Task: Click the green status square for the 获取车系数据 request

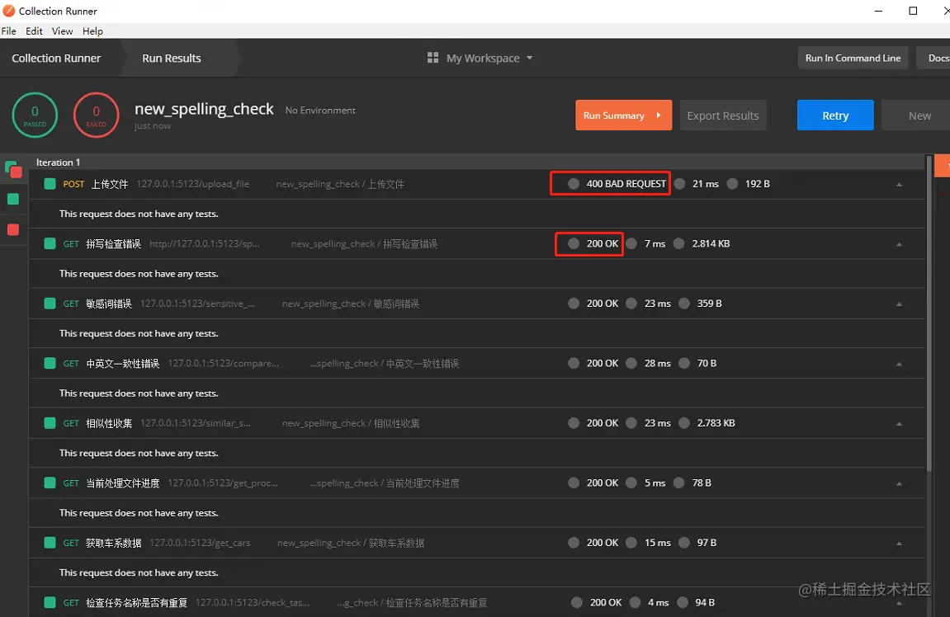Action: click(50, 543)
